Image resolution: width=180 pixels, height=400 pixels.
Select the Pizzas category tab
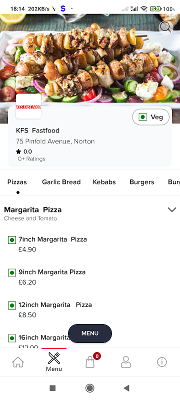17,182
